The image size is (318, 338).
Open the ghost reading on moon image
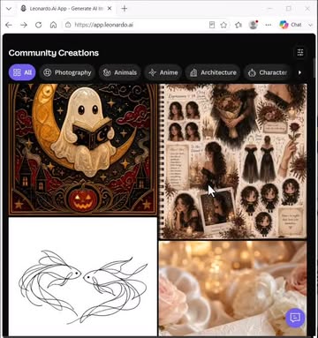(x=83, y=149)
